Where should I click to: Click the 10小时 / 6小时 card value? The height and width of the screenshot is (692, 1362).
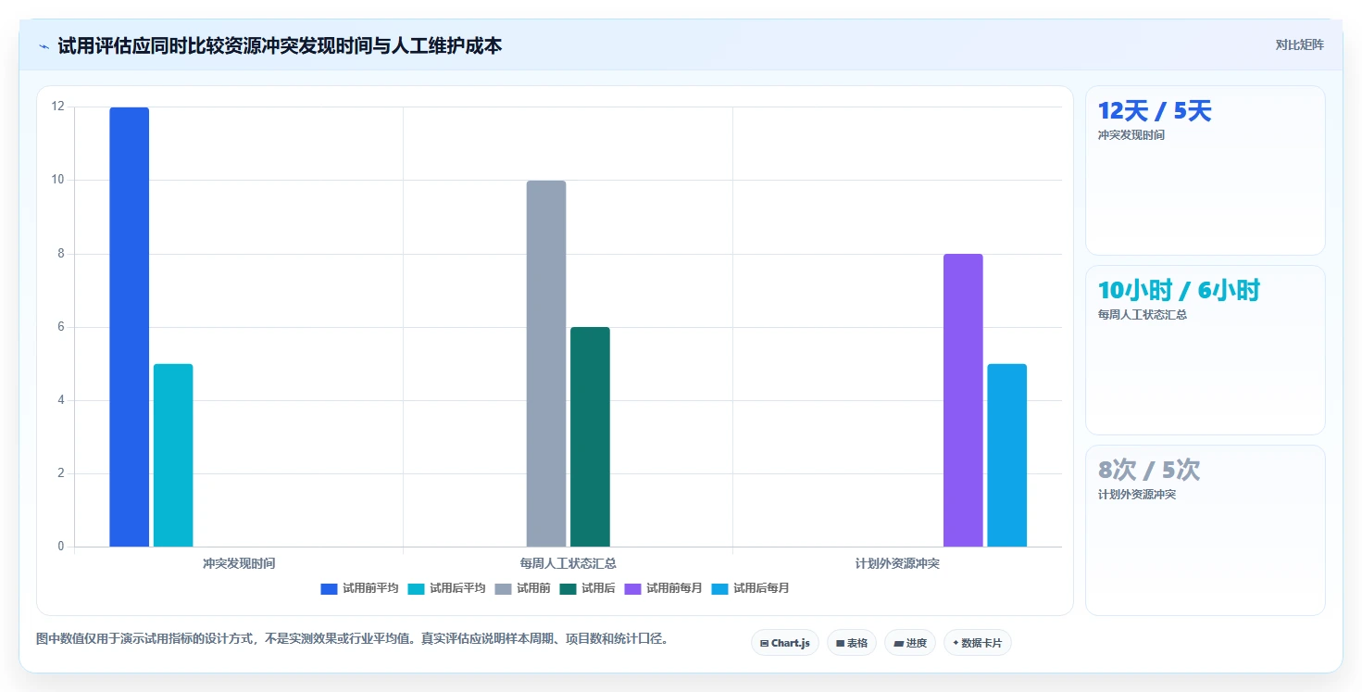(x=1179, y=291)
